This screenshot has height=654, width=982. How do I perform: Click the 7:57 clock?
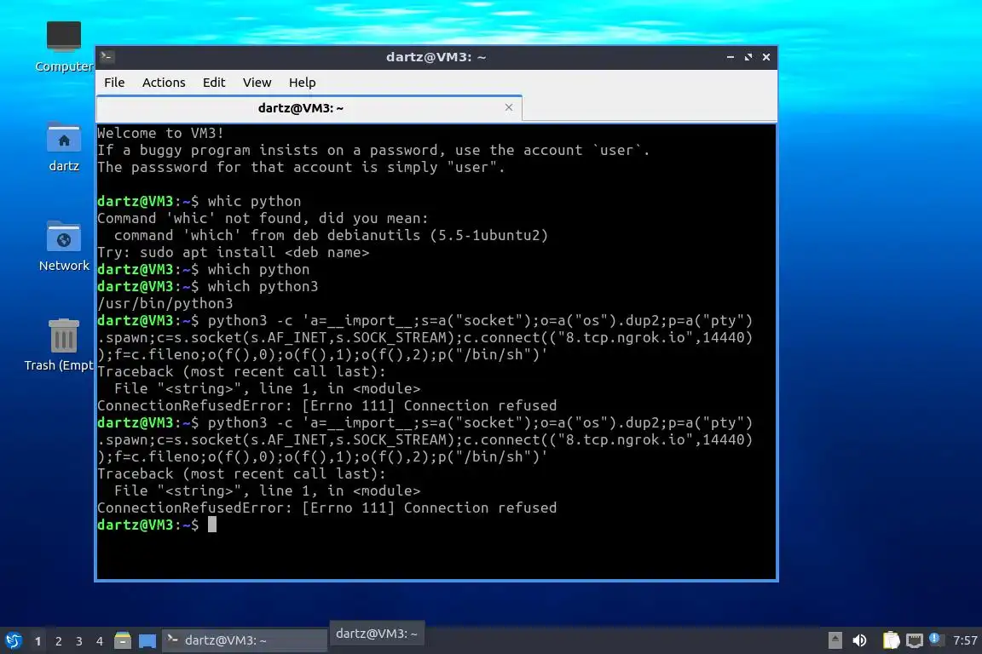point(965,640)
